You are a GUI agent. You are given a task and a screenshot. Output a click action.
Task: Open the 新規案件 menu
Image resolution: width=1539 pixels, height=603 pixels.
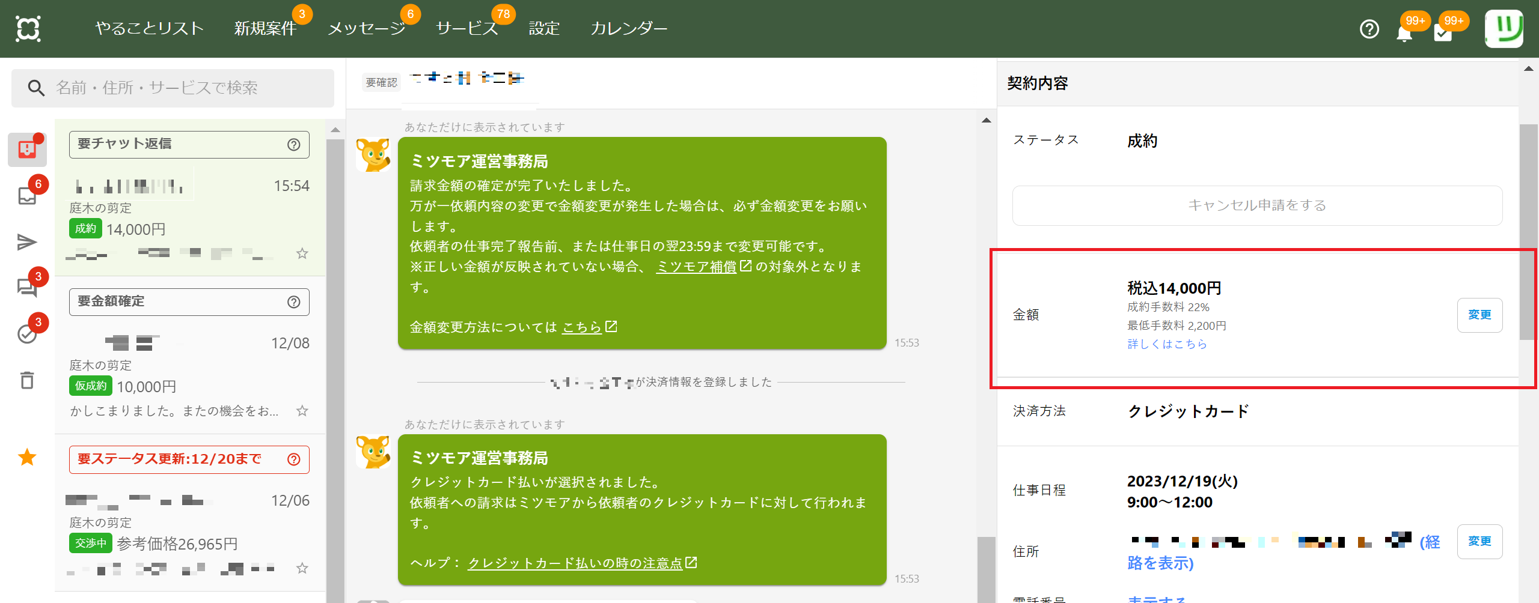[265, 28]
